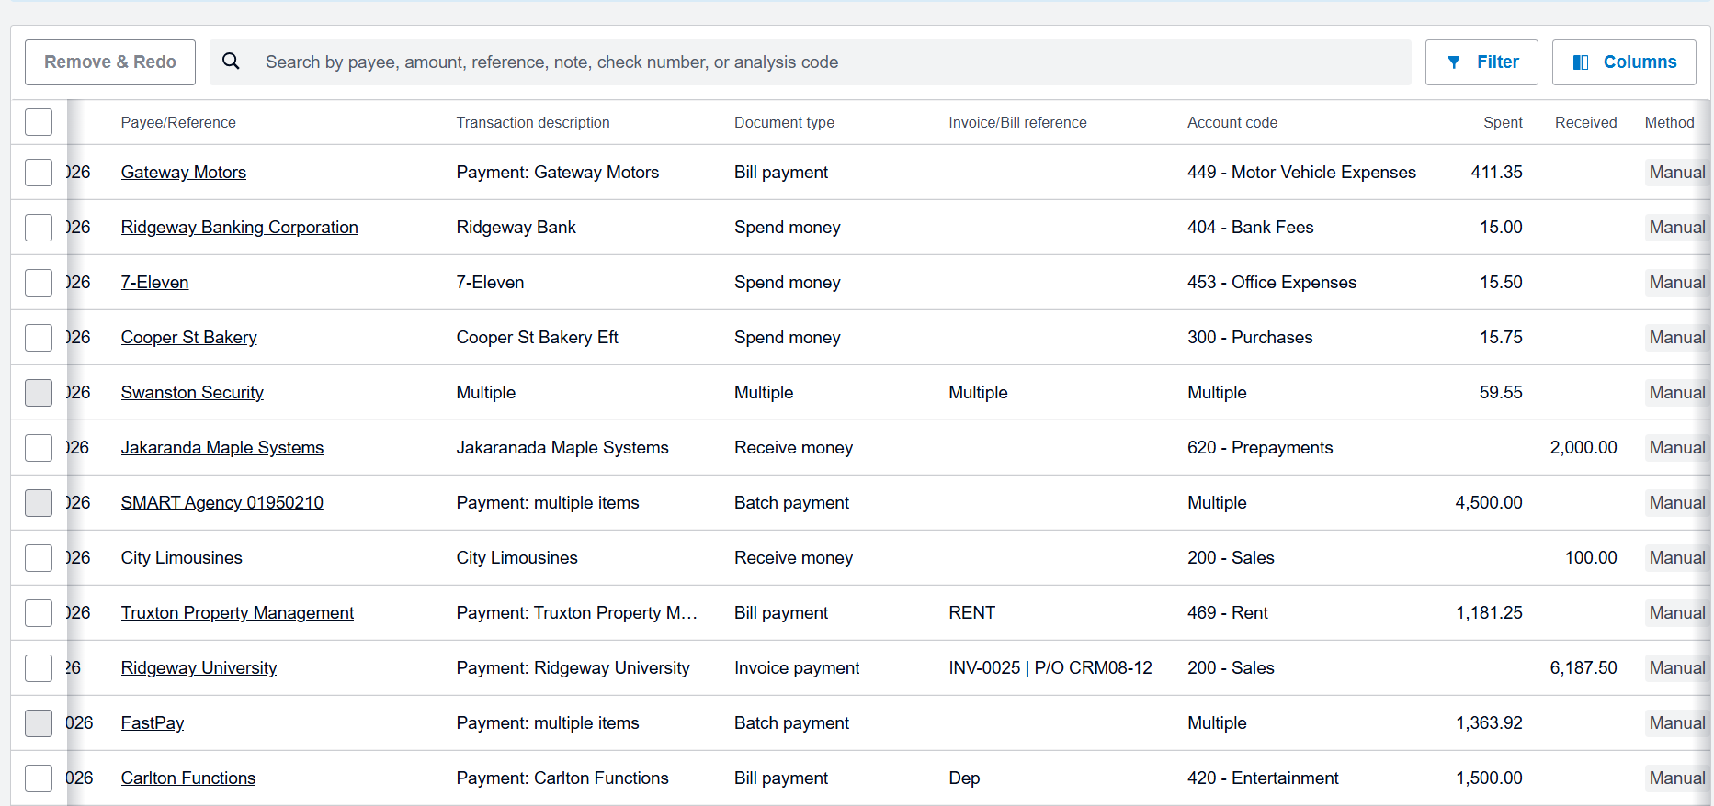Follow the City Limousines link

tap(182, 557)
